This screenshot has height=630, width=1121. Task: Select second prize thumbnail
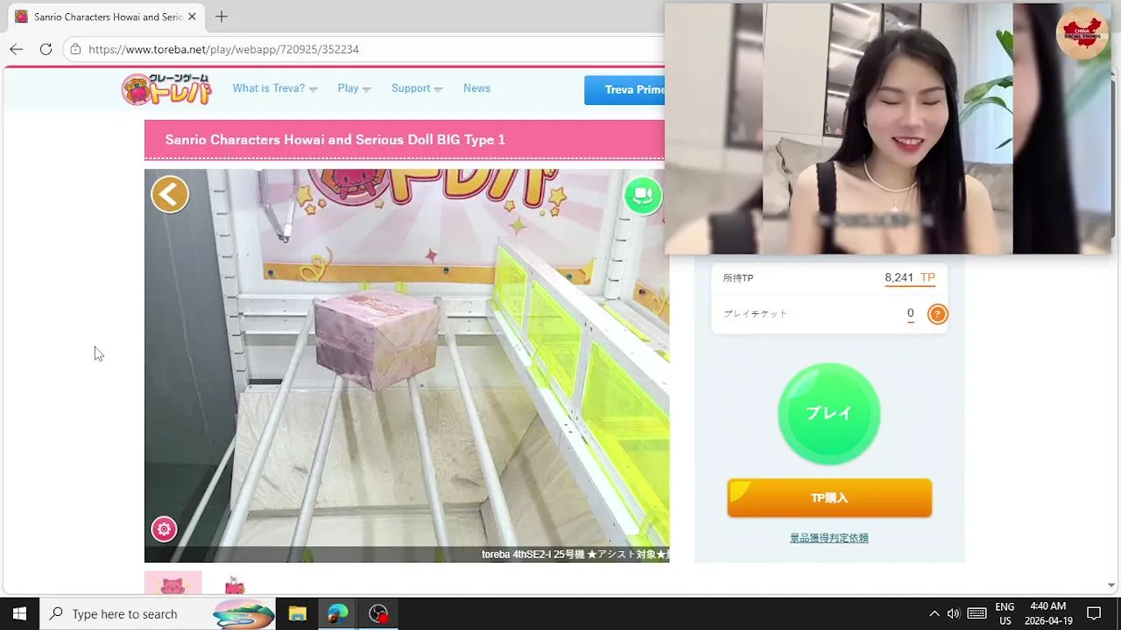click(234, 584)
